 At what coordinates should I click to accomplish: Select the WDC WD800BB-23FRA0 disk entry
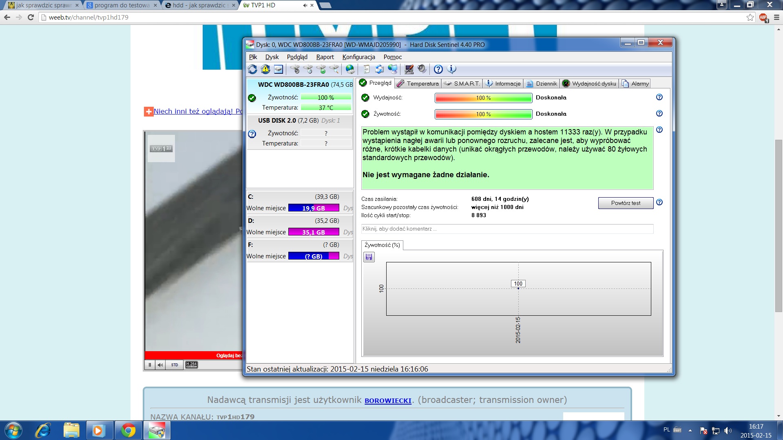[x=300, y=96]
